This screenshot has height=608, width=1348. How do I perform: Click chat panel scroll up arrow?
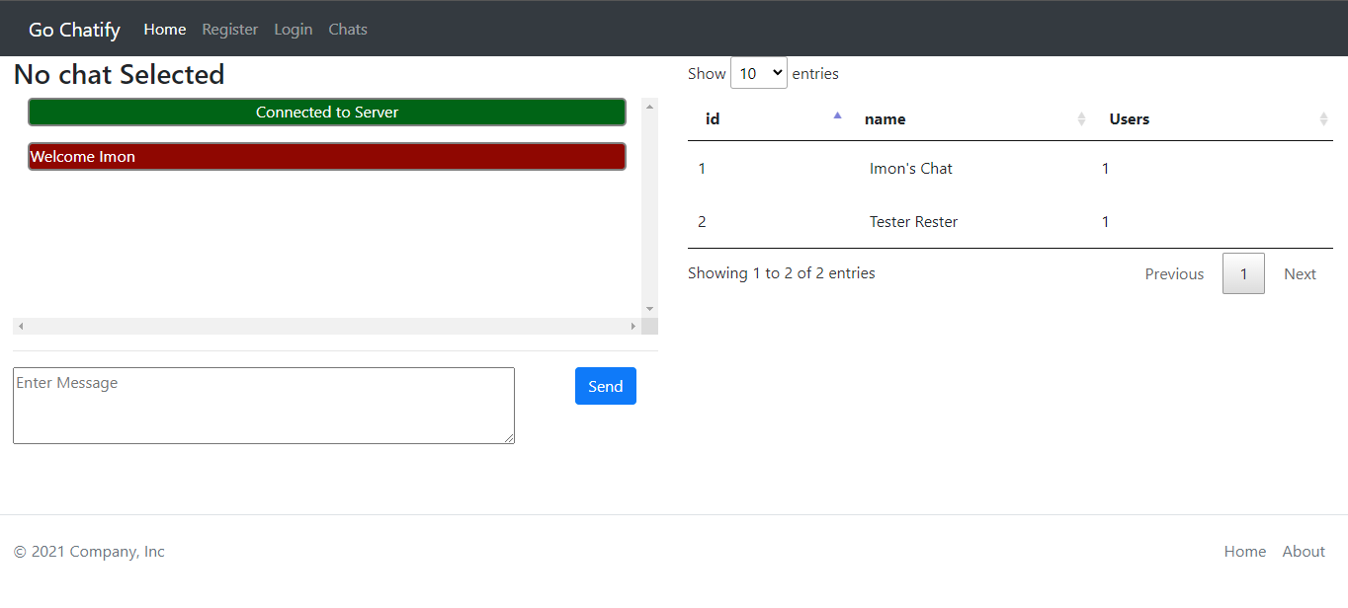coord(649,107)
